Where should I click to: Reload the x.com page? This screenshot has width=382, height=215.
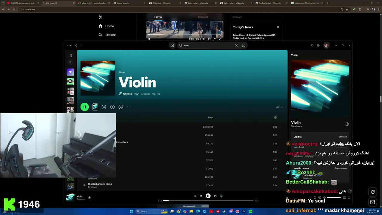pos(14,9)
